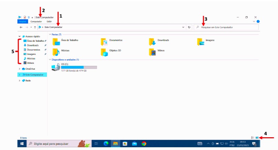Select Vídeos in the navigation pane
278x150 pixels.
tap(30, 63)
